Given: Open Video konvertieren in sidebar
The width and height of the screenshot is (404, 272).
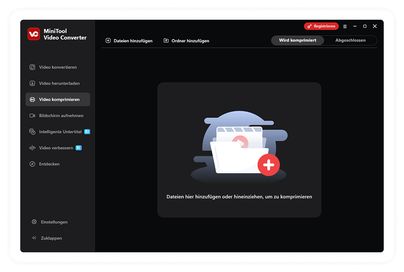Looking at the screenshot, I should (x=58, y=67).
